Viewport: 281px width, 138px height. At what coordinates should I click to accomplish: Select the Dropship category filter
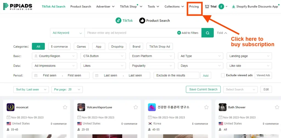pyautogui.click(x=117, y=46)
